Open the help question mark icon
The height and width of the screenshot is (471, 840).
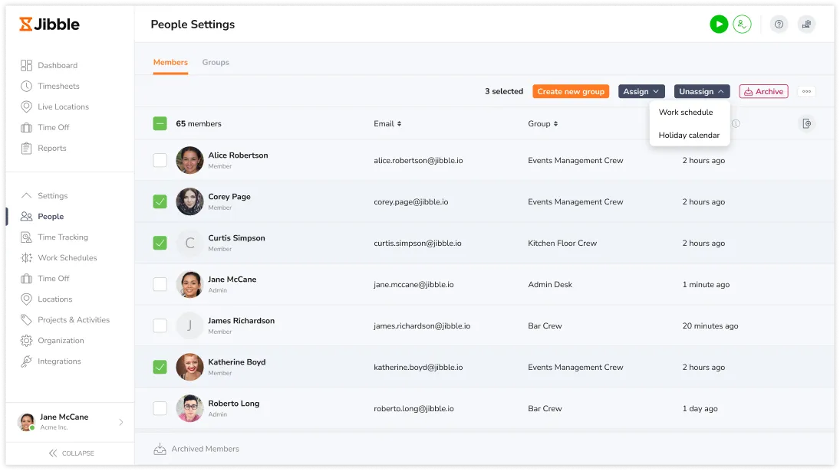(x=779, y=25)
